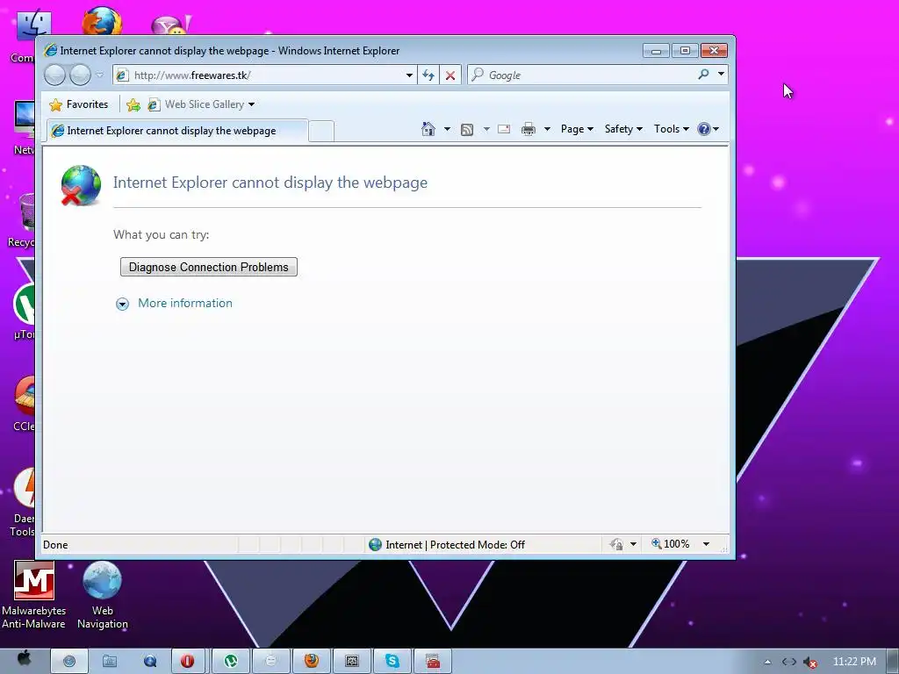The image size is (899, 674).
Task: Click Diagnose Connection Problems button
Action: pos(209,267)
